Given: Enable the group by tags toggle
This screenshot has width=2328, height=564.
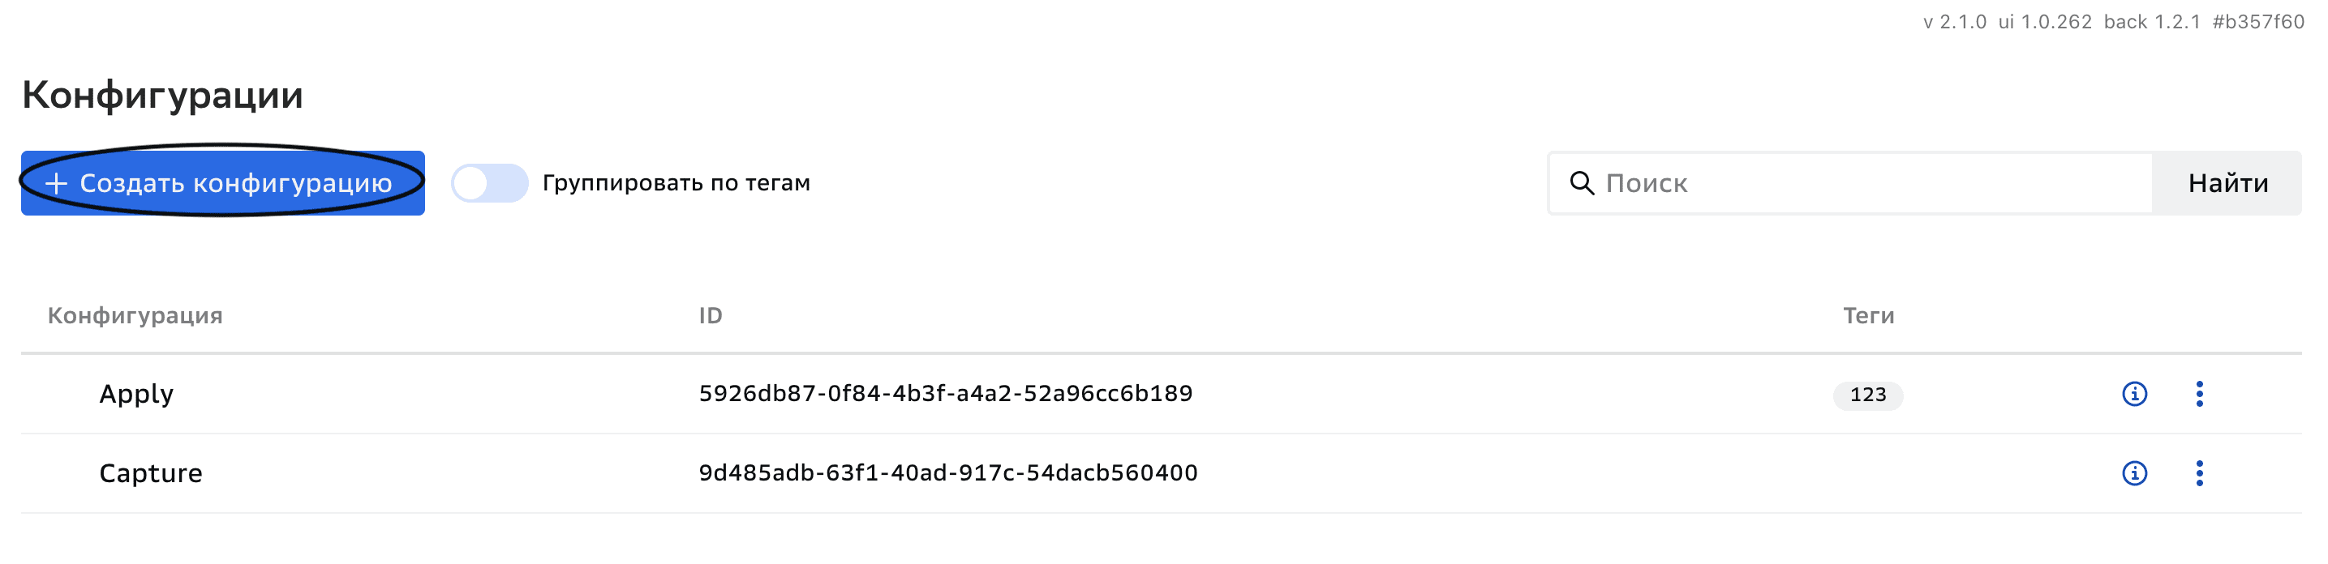Looking at the screenshot, I should (490, 183).
